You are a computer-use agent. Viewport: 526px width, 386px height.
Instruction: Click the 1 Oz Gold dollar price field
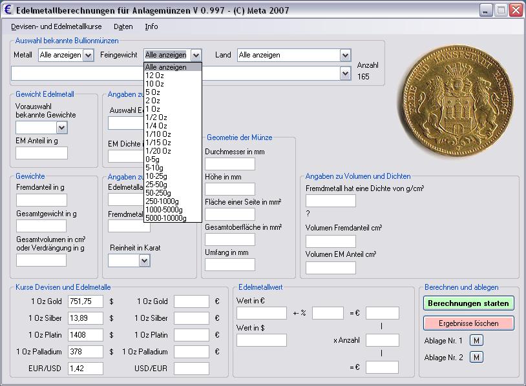[x=86, y=301]
